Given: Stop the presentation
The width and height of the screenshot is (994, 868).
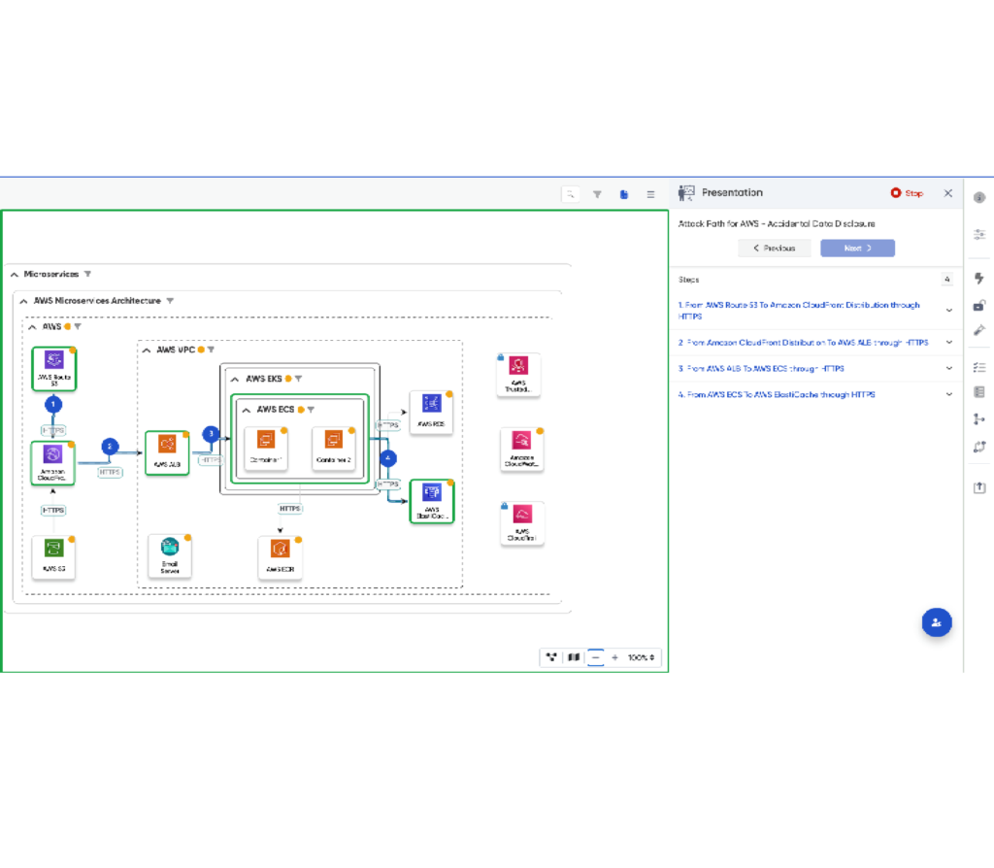Looking at the screenshot, I should pos(907,193).
